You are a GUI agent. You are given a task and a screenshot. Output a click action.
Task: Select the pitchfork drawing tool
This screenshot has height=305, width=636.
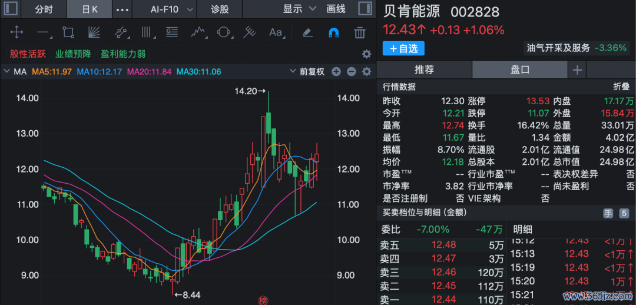[x=250, y=32]
